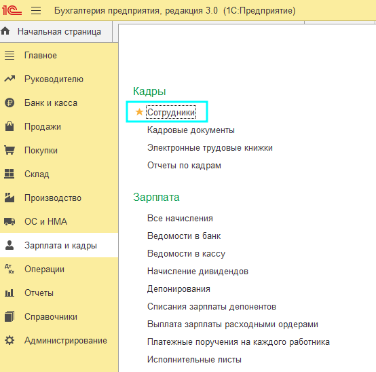Click the home icon on Начальная страница

(5, 31)
